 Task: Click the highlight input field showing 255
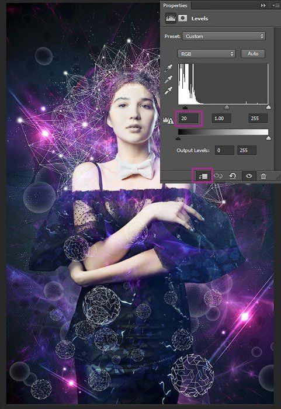pos(258,119)
